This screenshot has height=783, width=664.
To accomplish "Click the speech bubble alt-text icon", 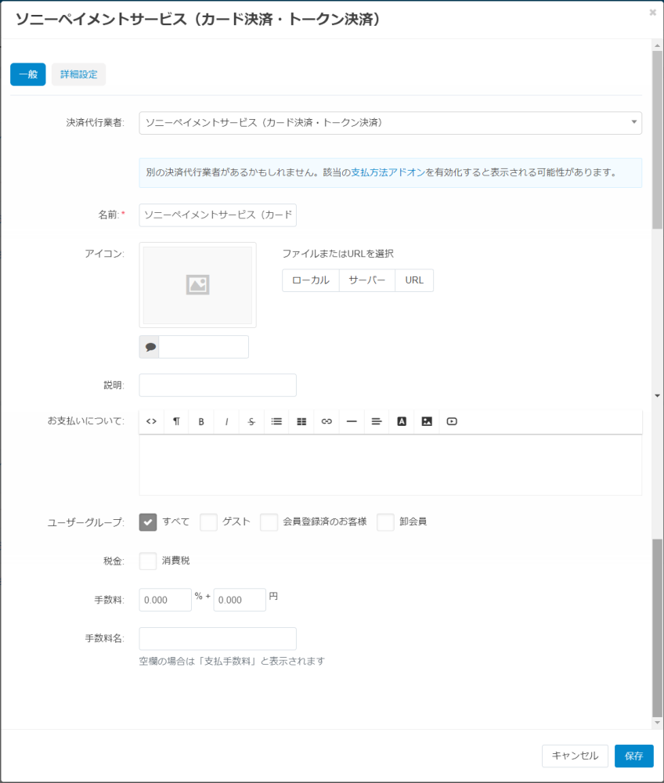I will click(x=150, y=347).
